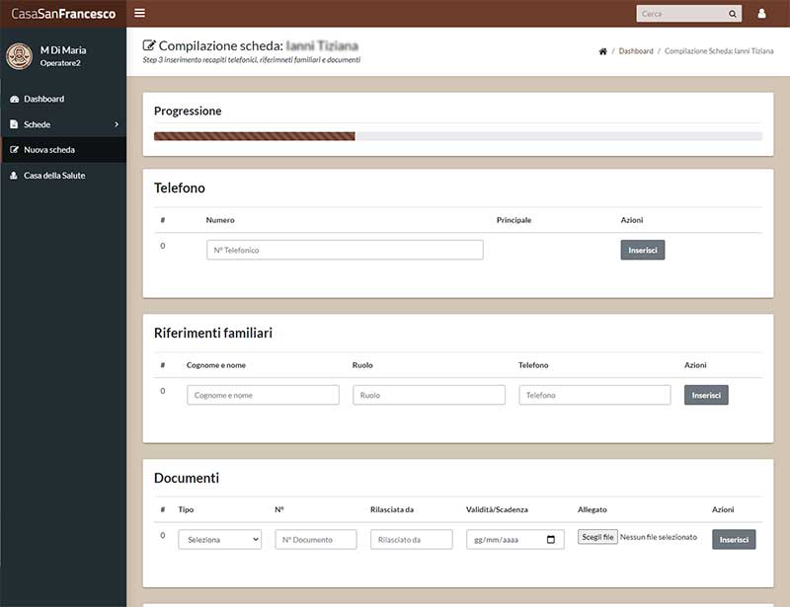Click Inserisci button in Telefono section

[643, 250]
